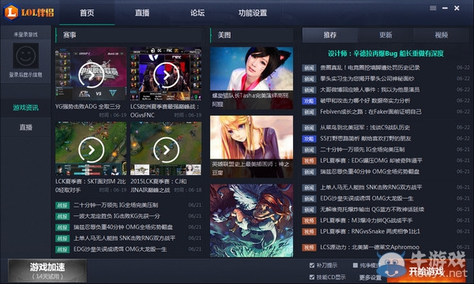Screen dimensions: 474x284
Task: Open the cat-ear cosplay picture thumbnail
Action: tap(251, 78)
